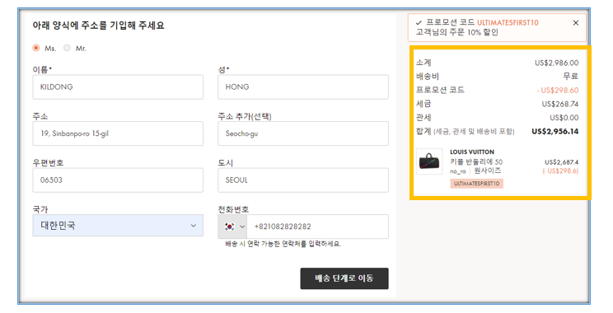Screen dimensions: 613x313
Task: Click the 원사이즈 size label
Action: click(488, 171)
